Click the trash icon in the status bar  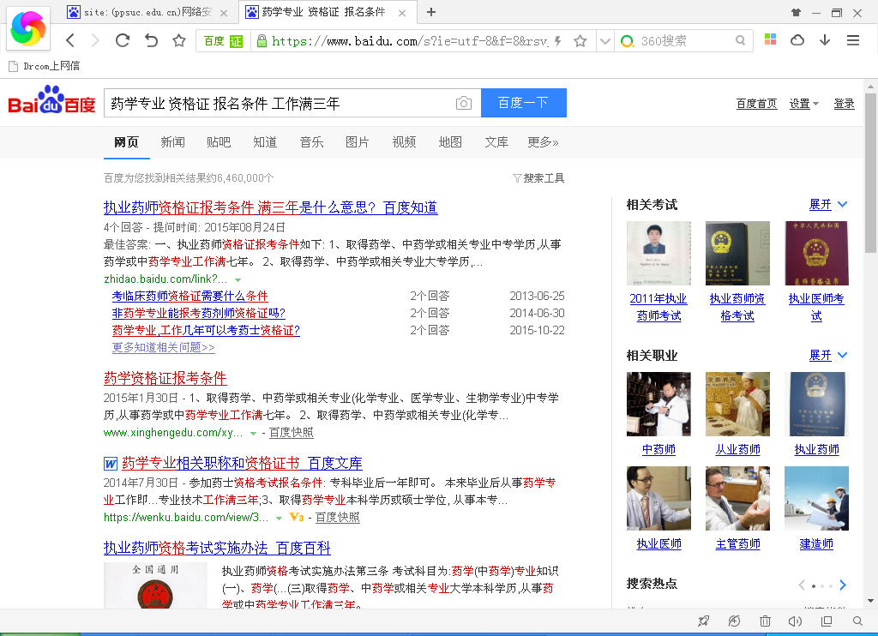[x=765, y=621]
